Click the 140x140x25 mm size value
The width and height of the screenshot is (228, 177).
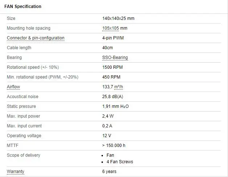tap(118, 18)
